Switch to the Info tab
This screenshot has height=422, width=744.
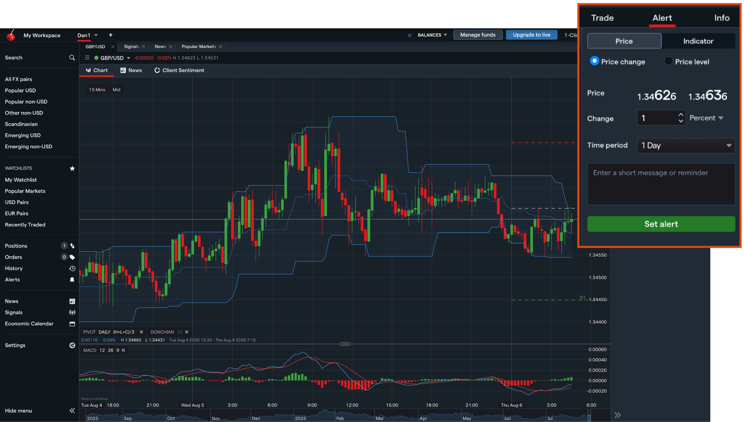pos(722,18)
